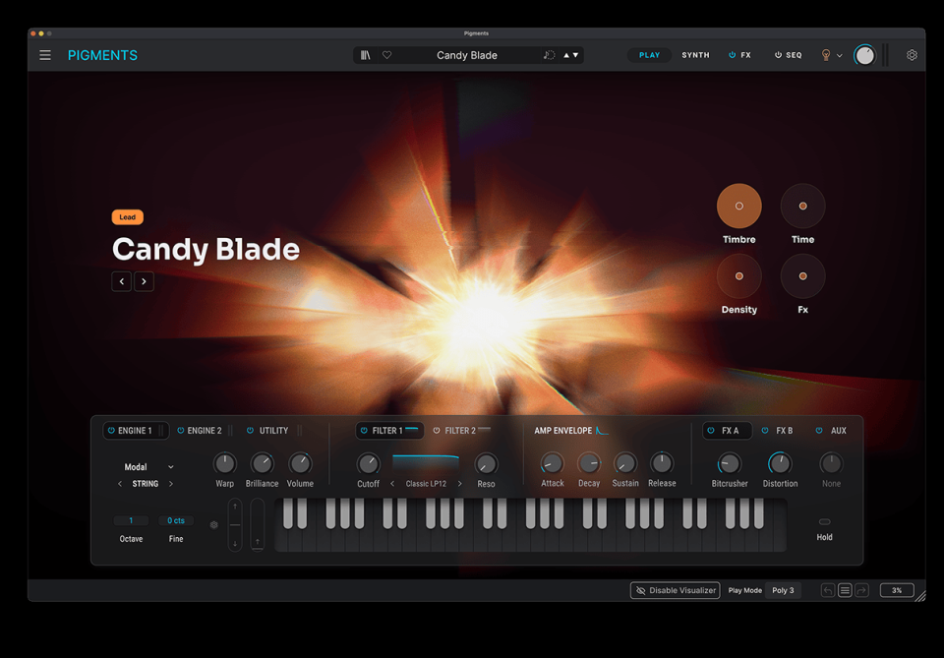Image resolution: width=944 pixels, height=658 pixels.
Task: Toggle Filter 2 power on
Action: [437, 431]
